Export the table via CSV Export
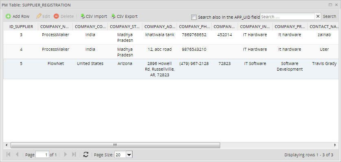Image resolution: width=341 pixels, height=162 pixels. click(125, 16)
